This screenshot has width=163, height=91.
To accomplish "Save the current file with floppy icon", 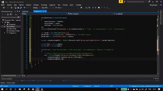I will point(18,8).
